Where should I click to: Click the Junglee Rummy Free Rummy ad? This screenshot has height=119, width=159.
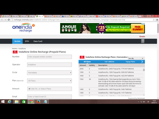pos(102,29)
